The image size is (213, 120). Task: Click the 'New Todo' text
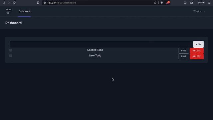(95, 56)
